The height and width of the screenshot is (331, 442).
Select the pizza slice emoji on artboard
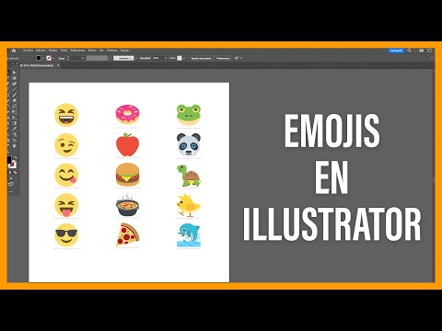coord(127,234)
